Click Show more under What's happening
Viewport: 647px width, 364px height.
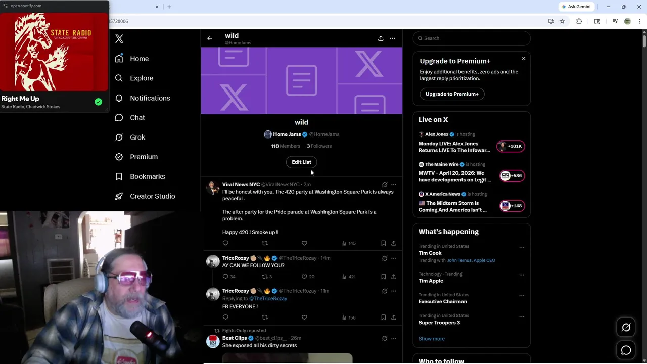[432, 339]
